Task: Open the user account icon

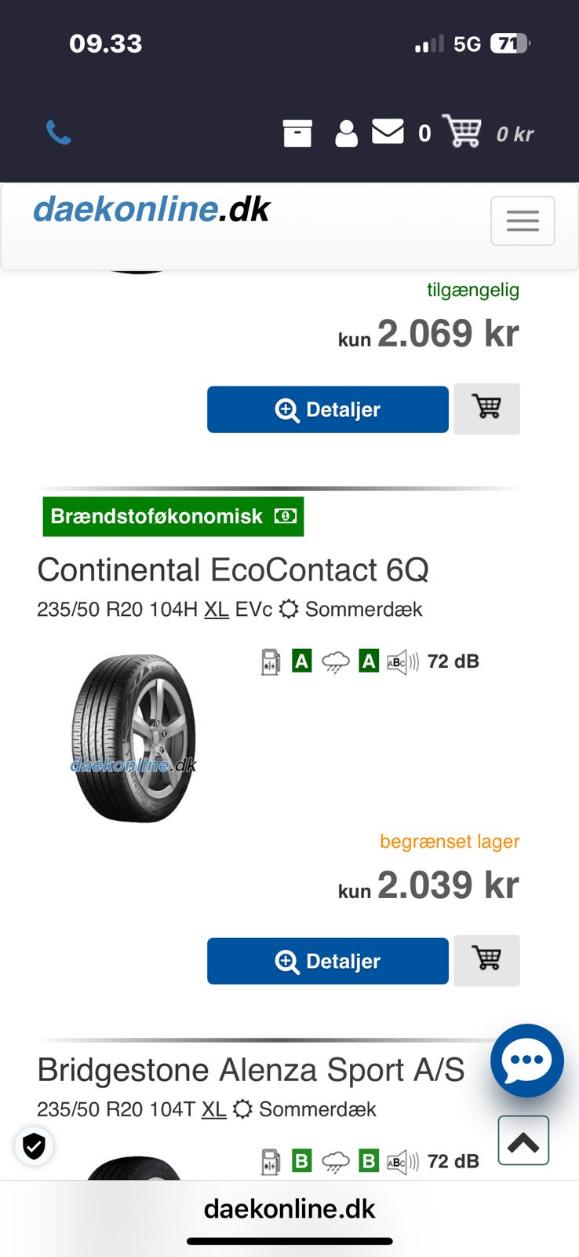Action: [x=346, y=134]
